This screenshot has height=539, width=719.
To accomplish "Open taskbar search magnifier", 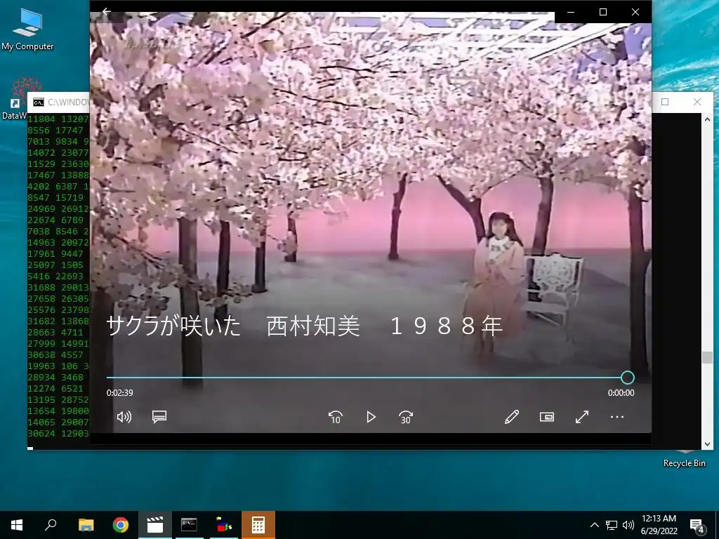I will 51,525.
